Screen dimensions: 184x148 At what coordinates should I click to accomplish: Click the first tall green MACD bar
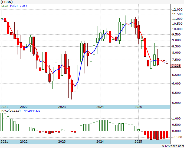pos(2,122)
